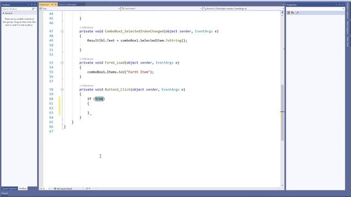The height and width of the screenshot is (197, 351).
Task: Click the line number 60 in the editor margin
Action: coord(51,99)
